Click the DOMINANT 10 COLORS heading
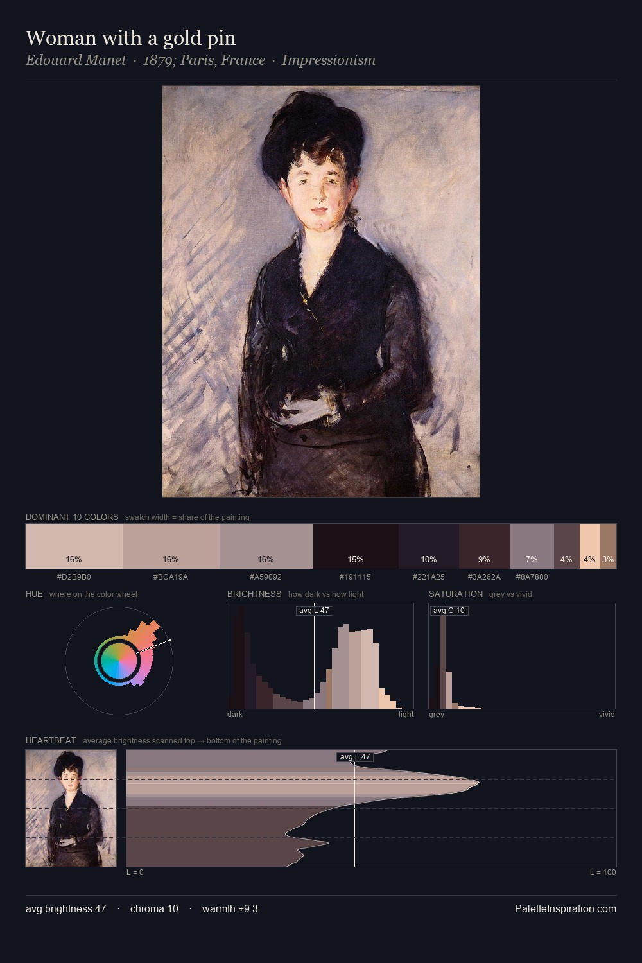 72,517
